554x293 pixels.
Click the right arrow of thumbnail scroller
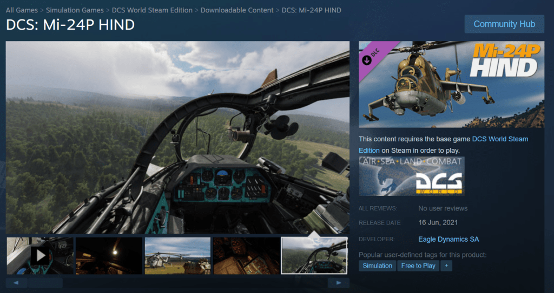(339, 283)
